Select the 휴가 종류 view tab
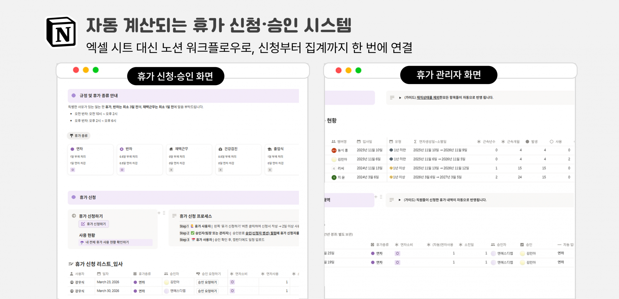 79,136
